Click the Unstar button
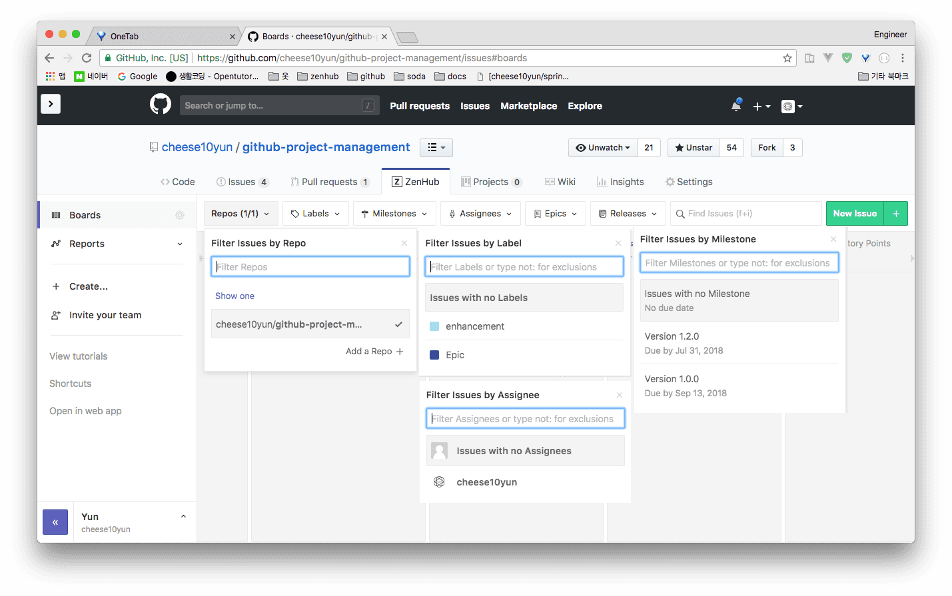The height and width of the screenshot is (596, 952). coord(694,148)
